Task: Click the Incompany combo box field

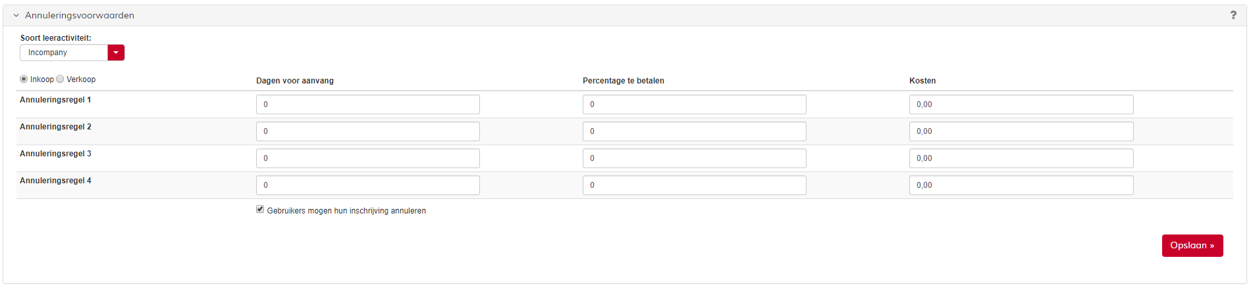Action: (64, 53)
